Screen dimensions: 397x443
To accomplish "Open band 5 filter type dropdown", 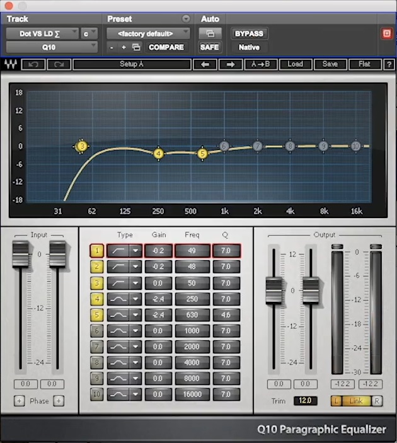I will pos(135,314).
